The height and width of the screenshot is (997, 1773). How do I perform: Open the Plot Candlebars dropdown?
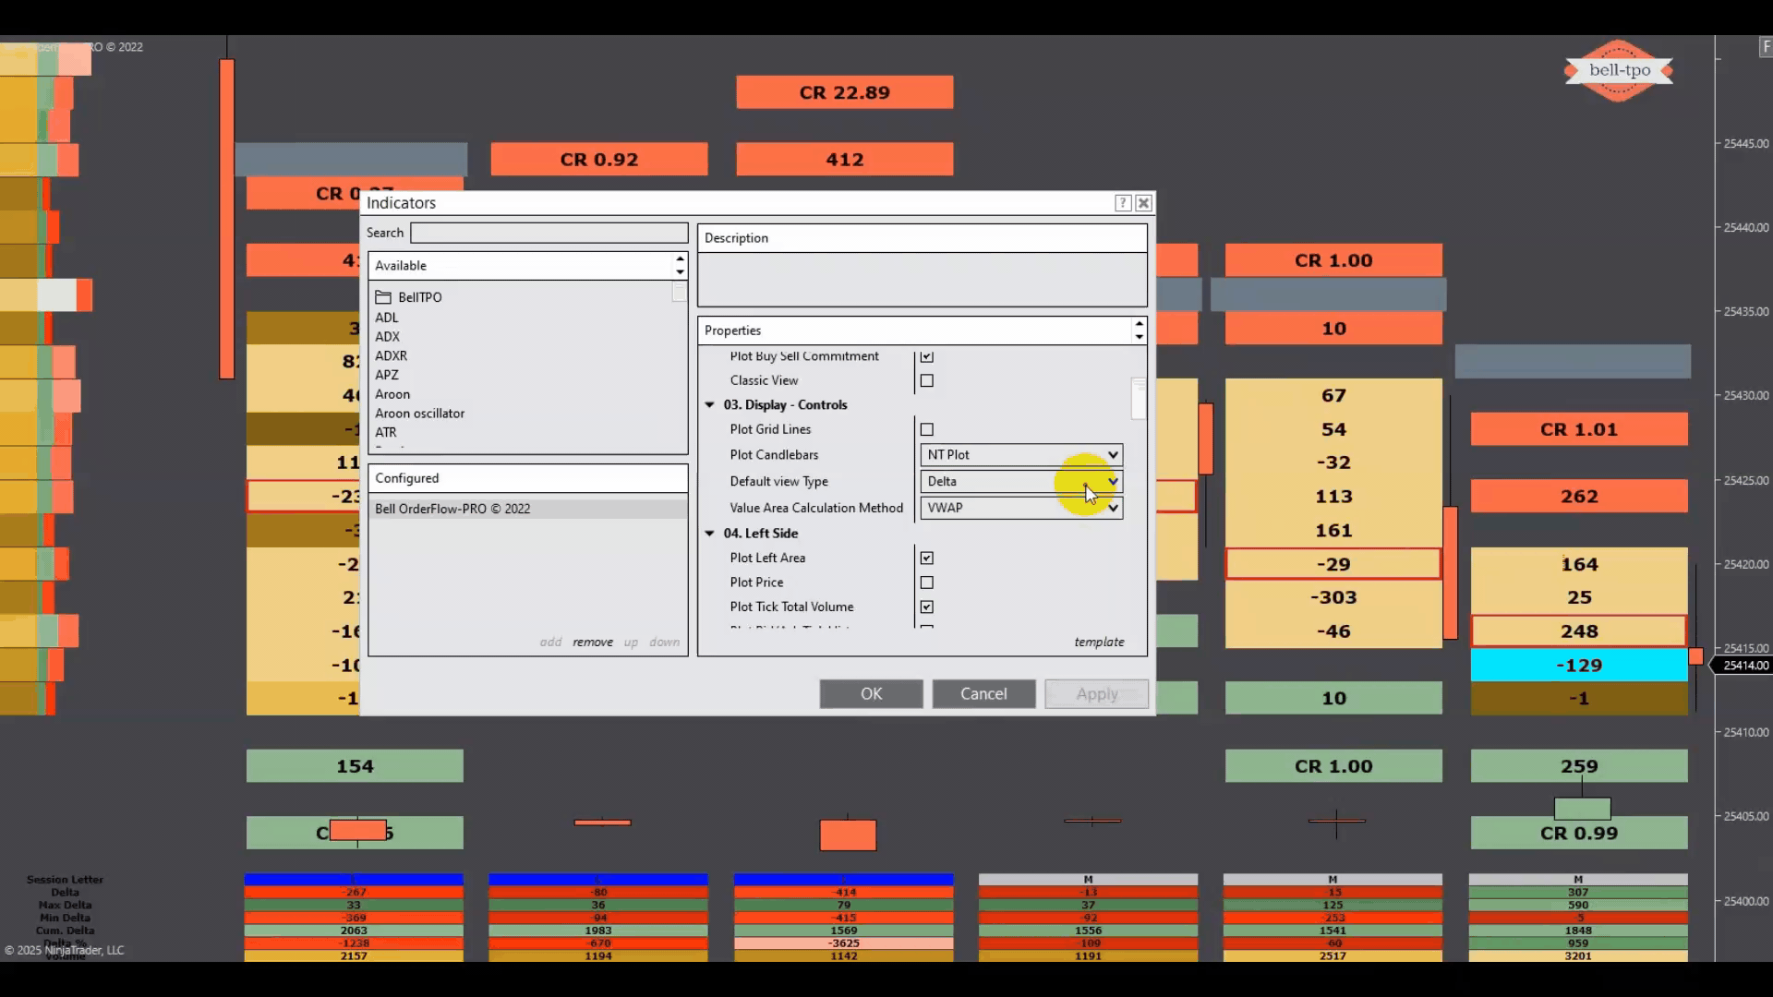[1020, 455]
